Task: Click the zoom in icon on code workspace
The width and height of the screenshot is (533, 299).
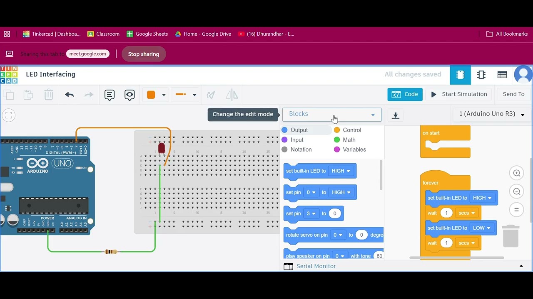Action: pos(517,173)
